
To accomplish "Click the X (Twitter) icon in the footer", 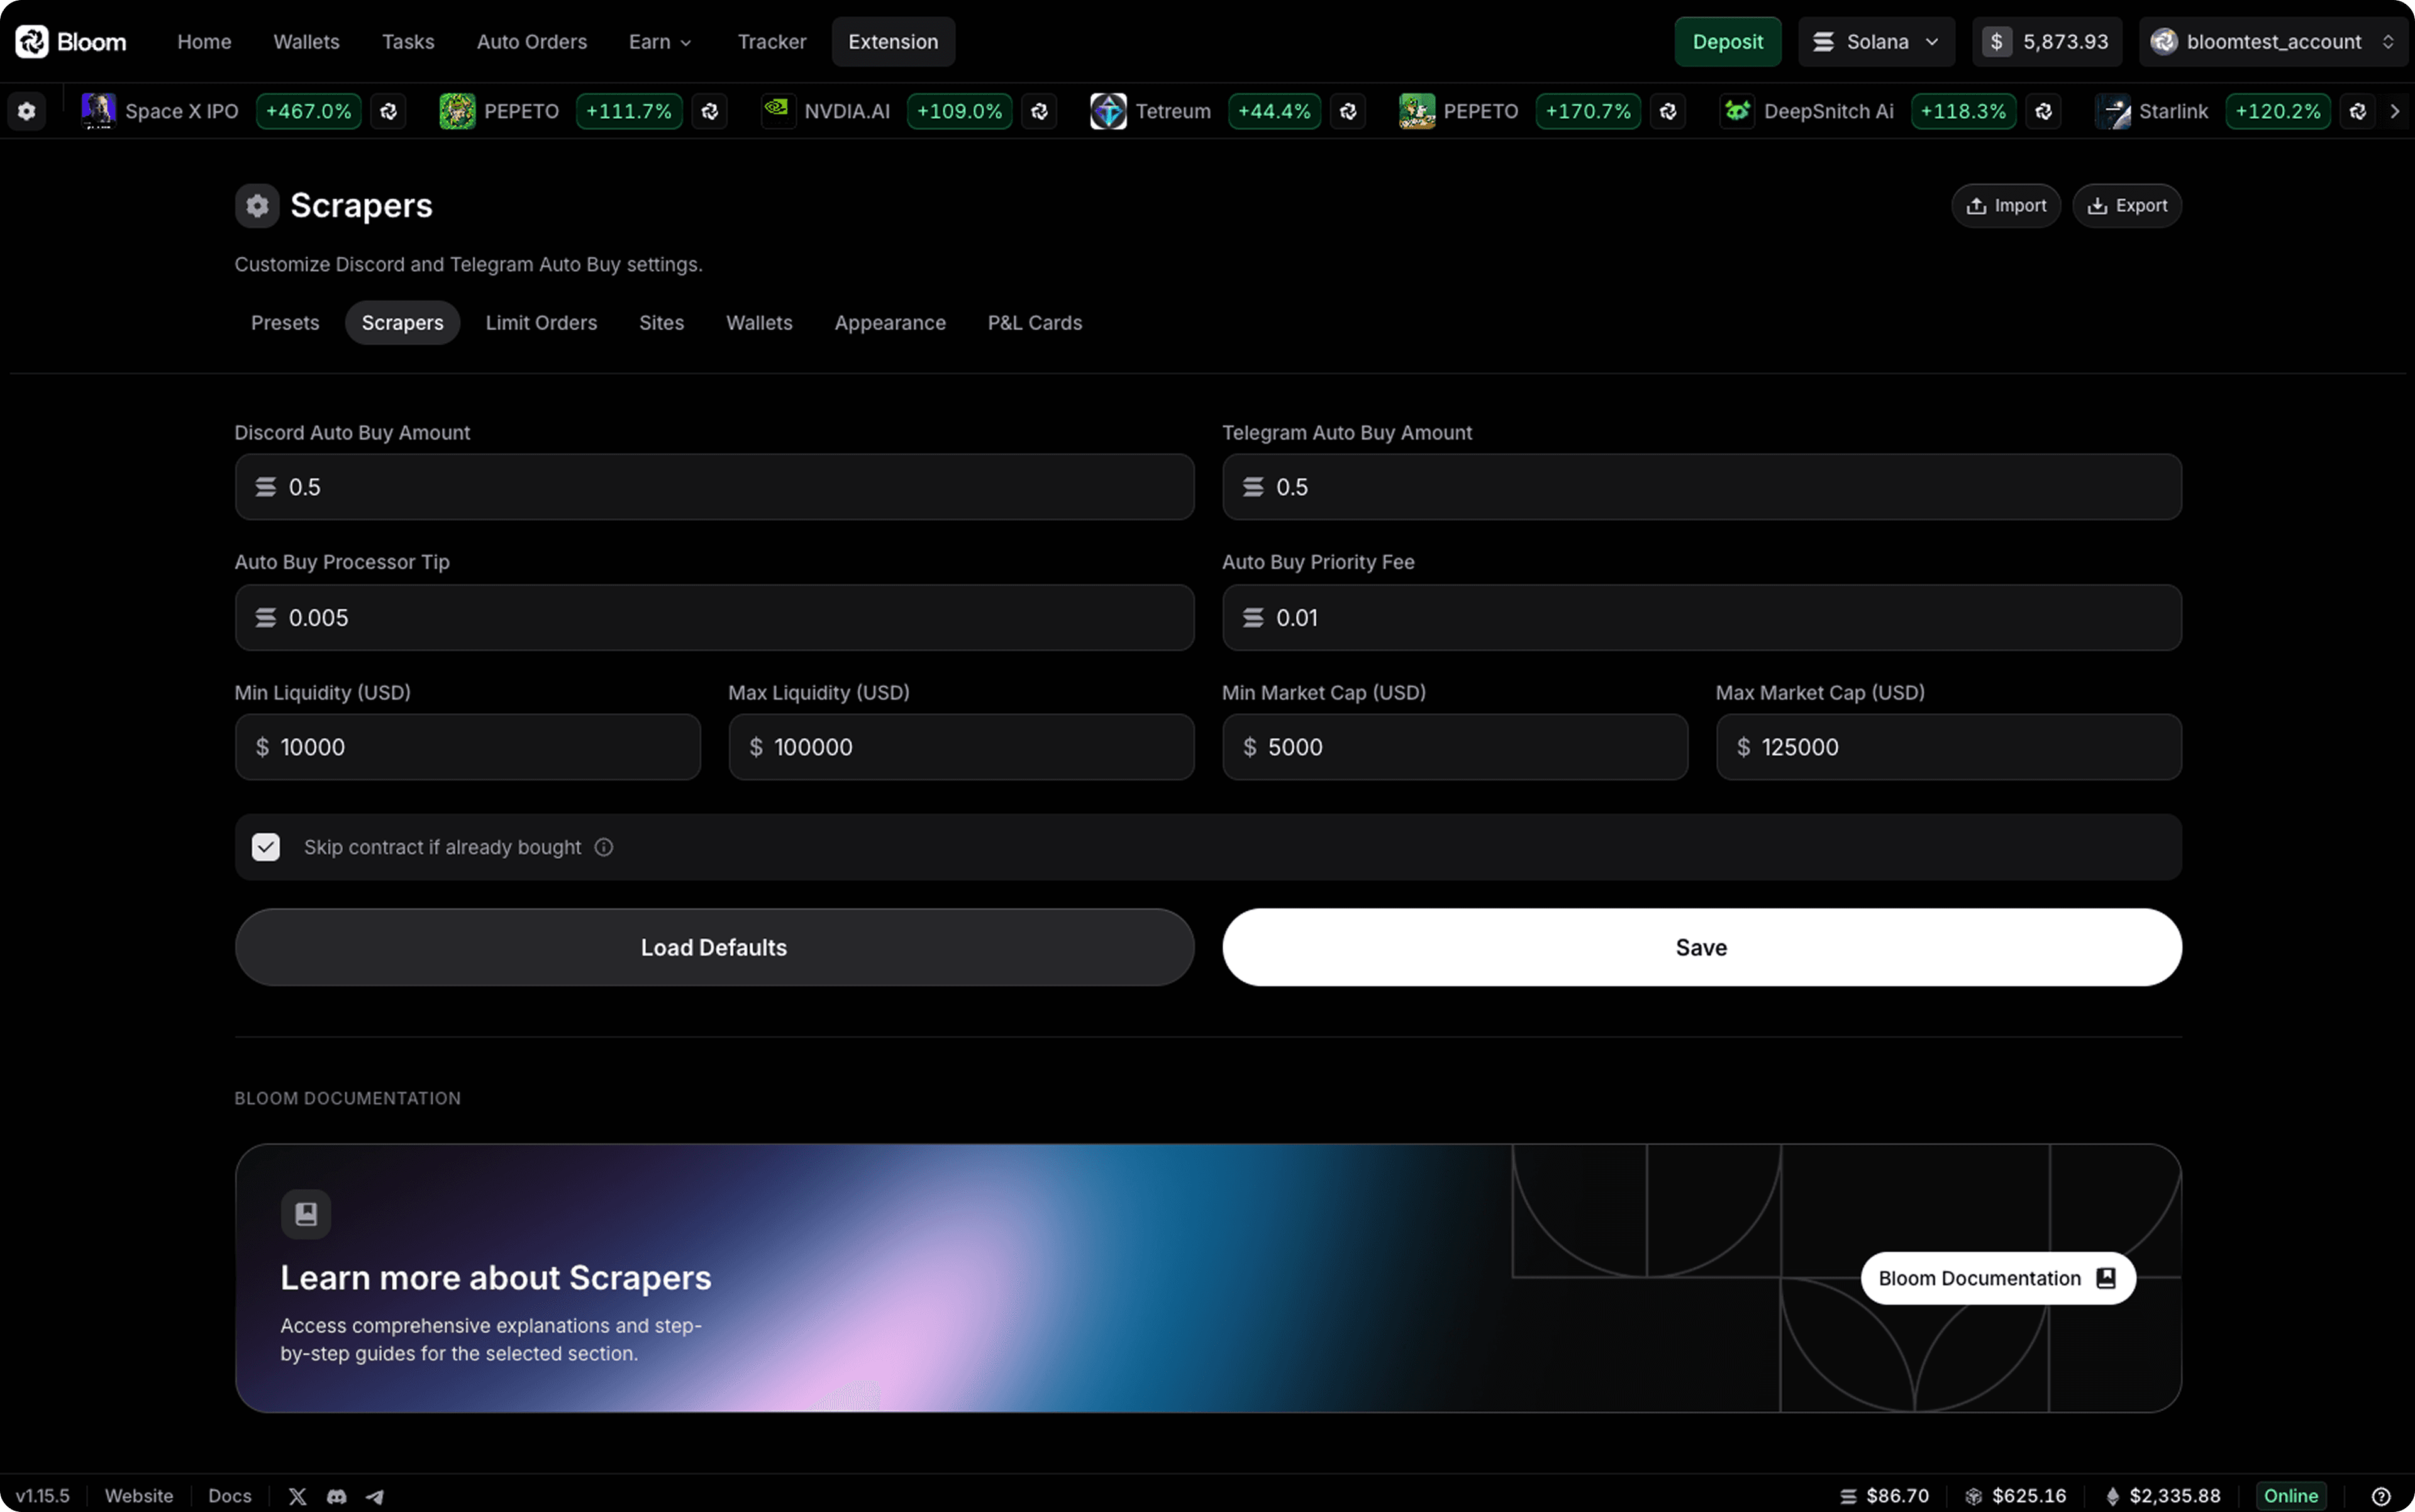I will 297,1496.
